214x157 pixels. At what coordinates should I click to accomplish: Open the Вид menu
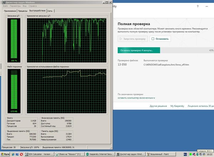pos(24,6)
